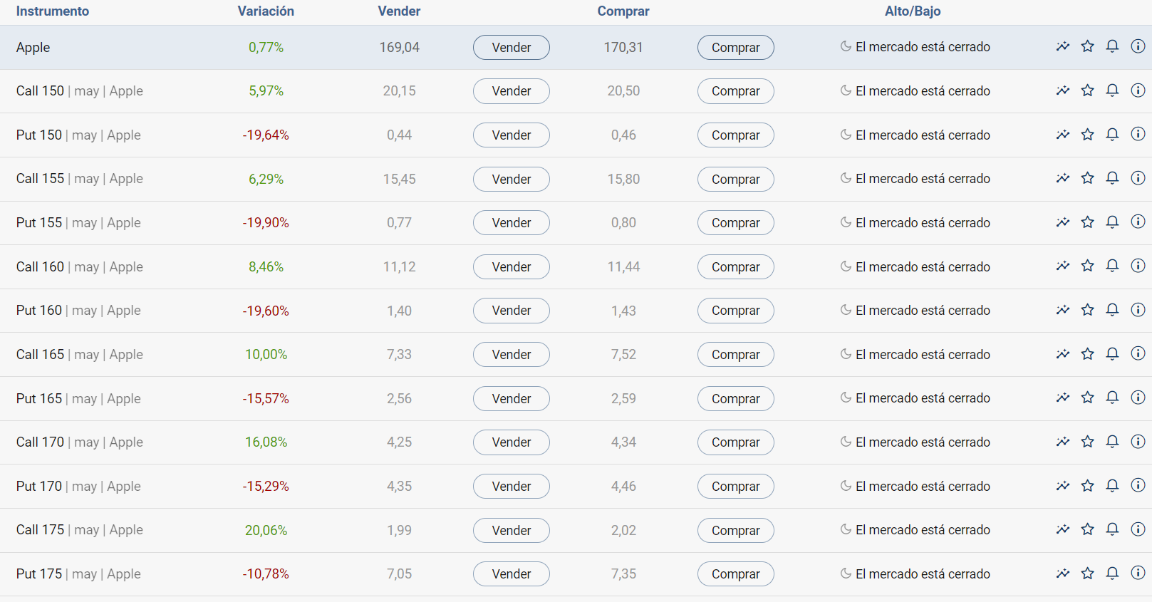View info icon for Put 150 may Apple
This screenshot has width=1152, height=602.
click(x=1138, y=135)
